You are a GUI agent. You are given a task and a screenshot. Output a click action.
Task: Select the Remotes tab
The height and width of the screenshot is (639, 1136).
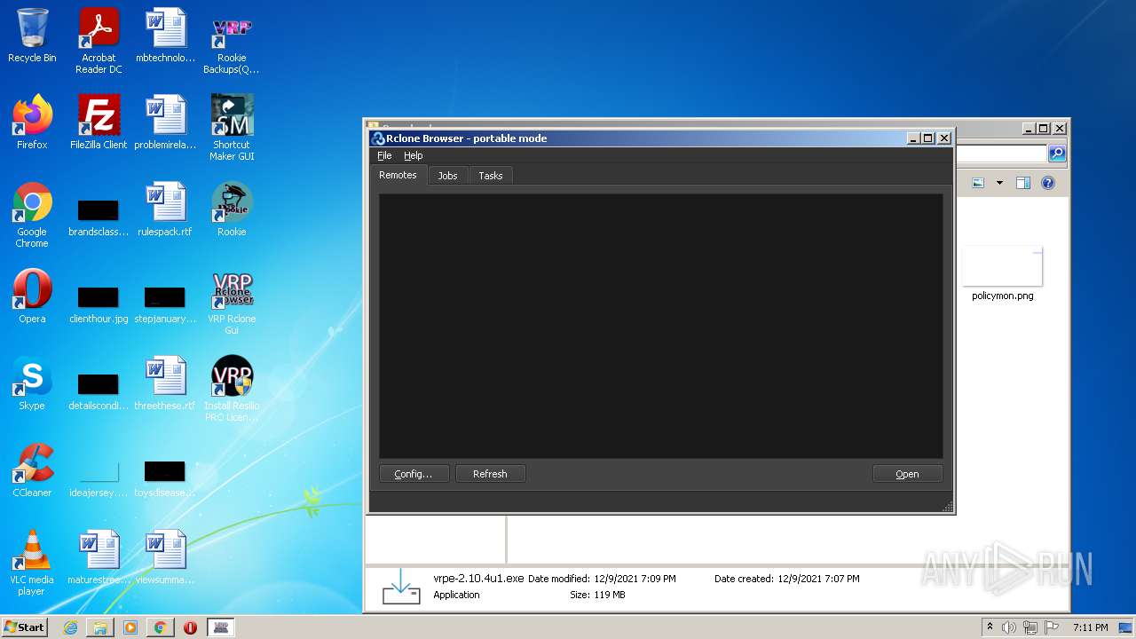click(398, 175)
